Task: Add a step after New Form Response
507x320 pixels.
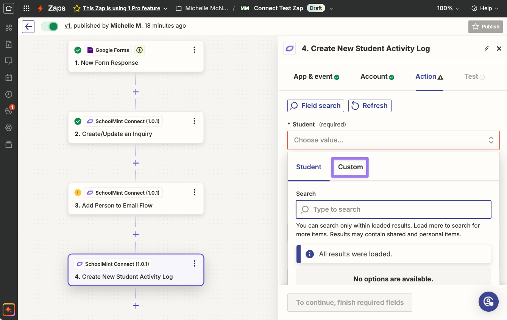Action: point(136,92)
